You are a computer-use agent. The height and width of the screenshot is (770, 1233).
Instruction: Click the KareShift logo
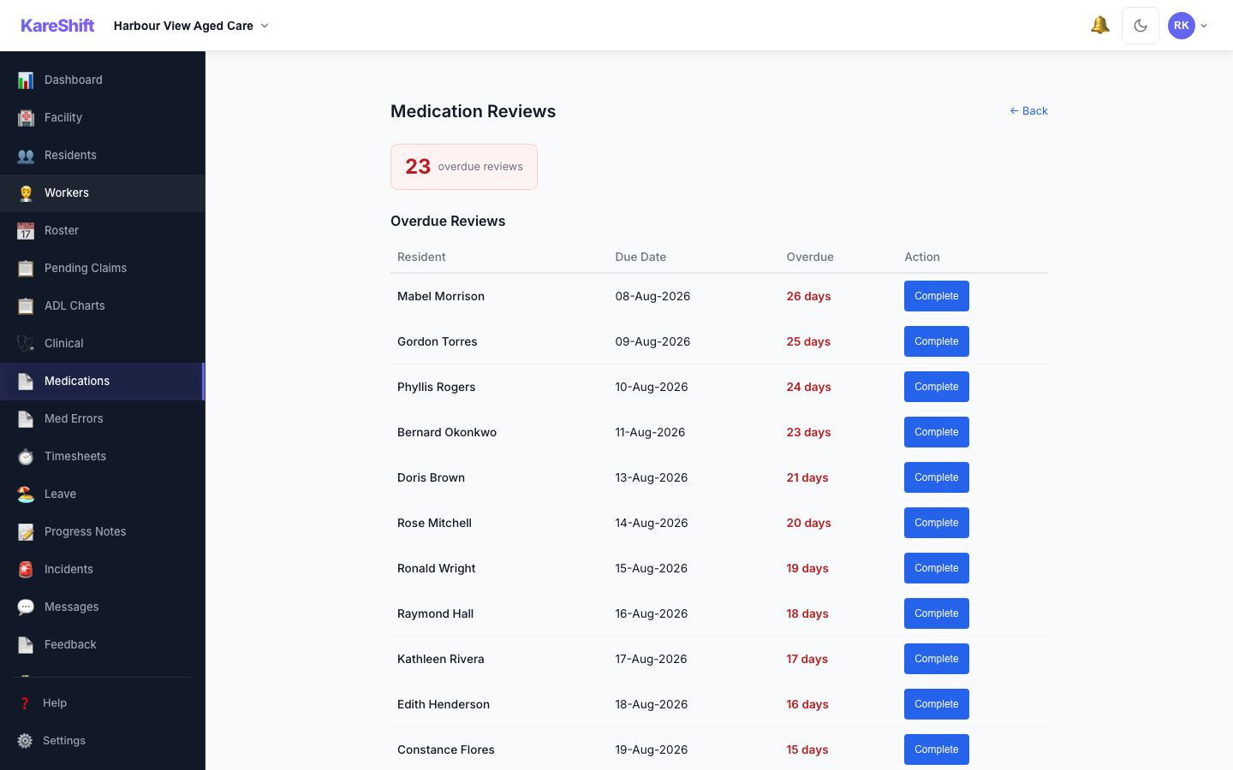[57, 26]
